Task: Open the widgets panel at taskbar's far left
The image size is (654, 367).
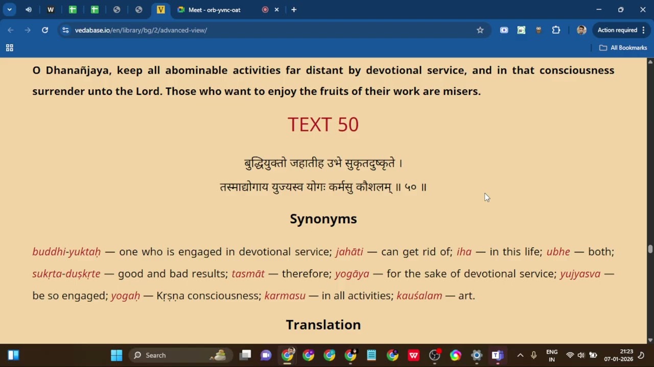Action: (x=13, y=355)
